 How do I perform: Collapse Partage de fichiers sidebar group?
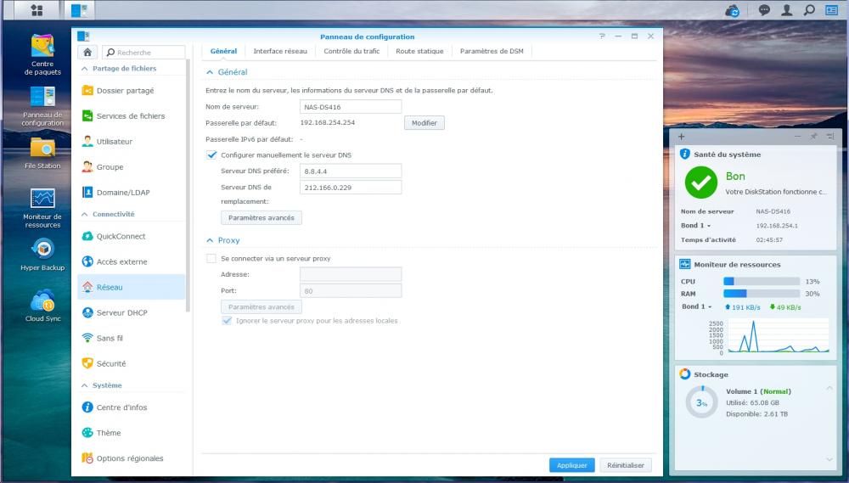pos(85,69)
